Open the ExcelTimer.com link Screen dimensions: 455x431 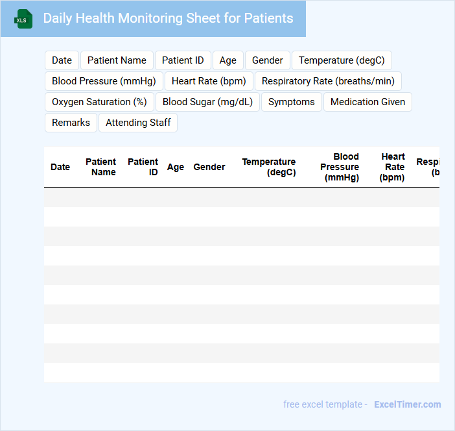(407, 404)
